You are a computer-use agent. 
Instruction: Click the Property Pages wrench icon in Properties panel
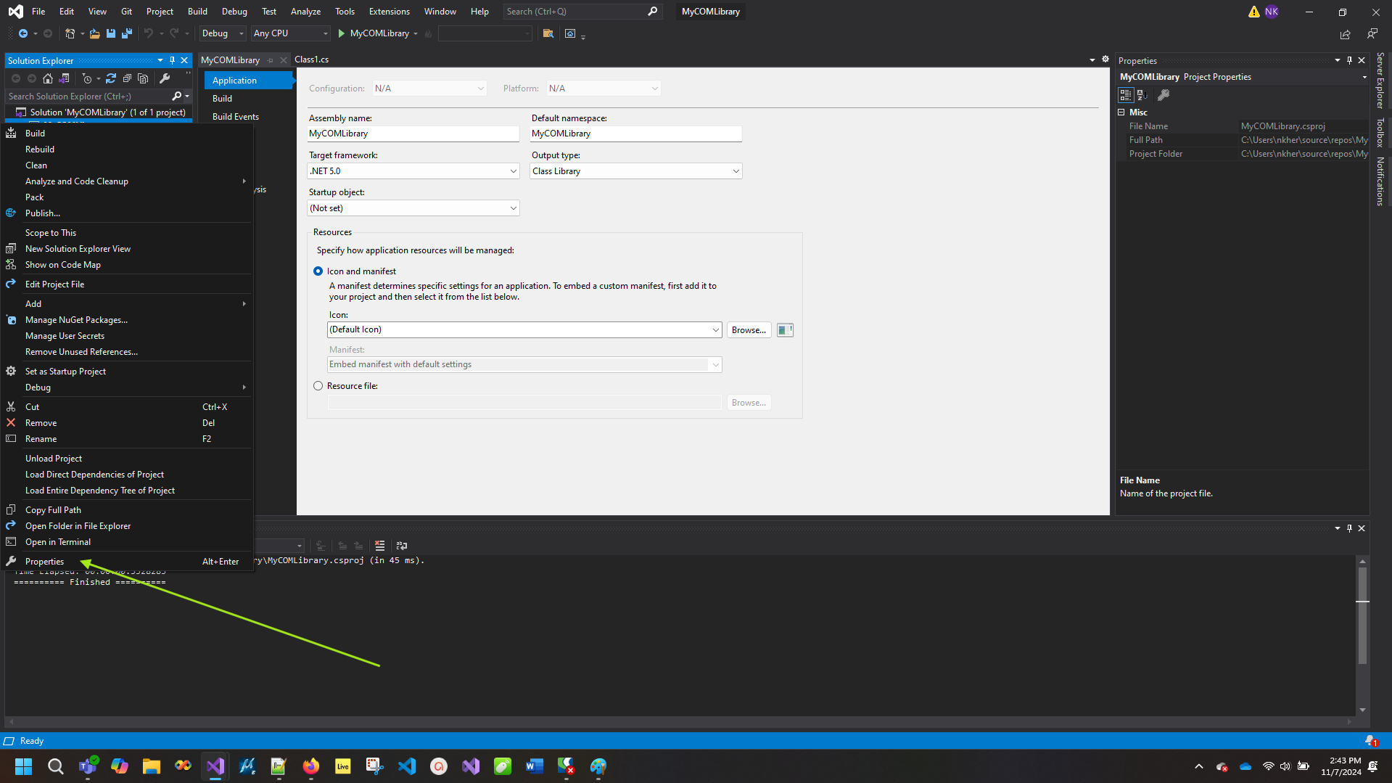pyautogui.click(x=1164, y=95)
